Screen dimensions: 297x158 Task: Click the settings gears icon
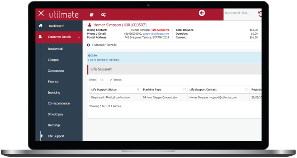coord(103,15)
